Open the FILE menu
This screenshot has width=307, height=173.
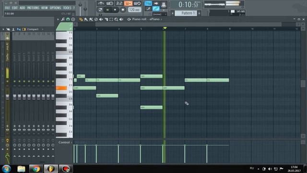7,8
